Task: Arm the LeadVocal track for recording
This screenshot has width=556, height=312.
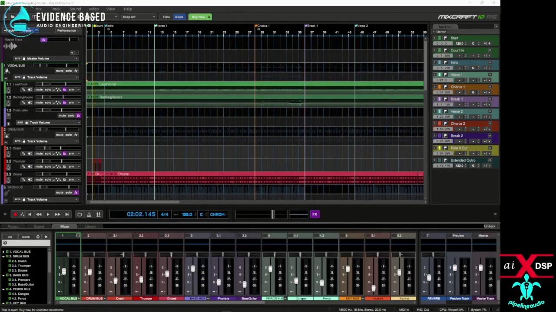Action: pyautogui.click(x=71, y=90)
